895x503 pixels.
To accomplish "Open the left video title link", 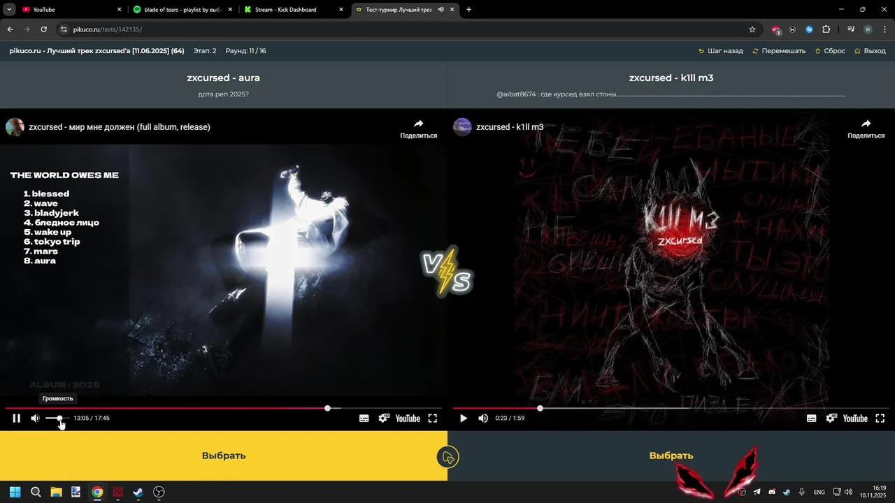I will (120, 127).
